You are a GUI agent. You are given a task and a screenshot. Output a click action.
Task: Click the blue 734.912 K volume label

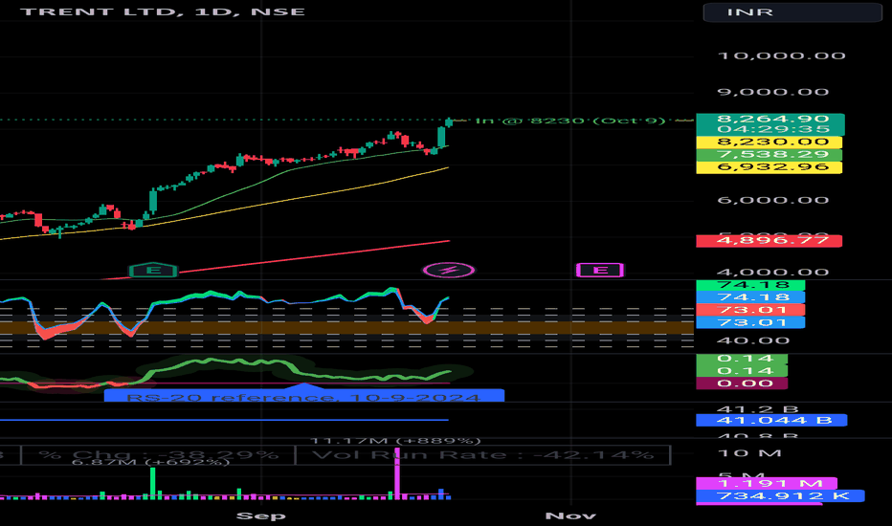pyautogui.click(x=780, y=495)
